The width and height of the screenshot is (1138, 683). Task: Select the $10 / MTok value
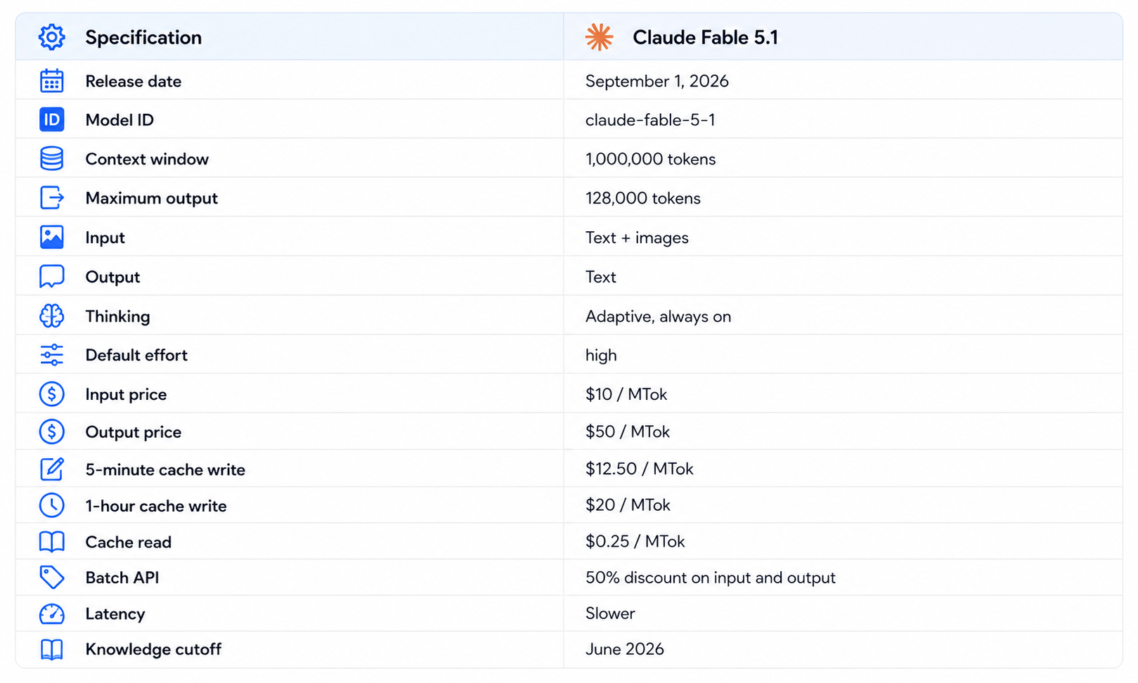coord(626,395)
